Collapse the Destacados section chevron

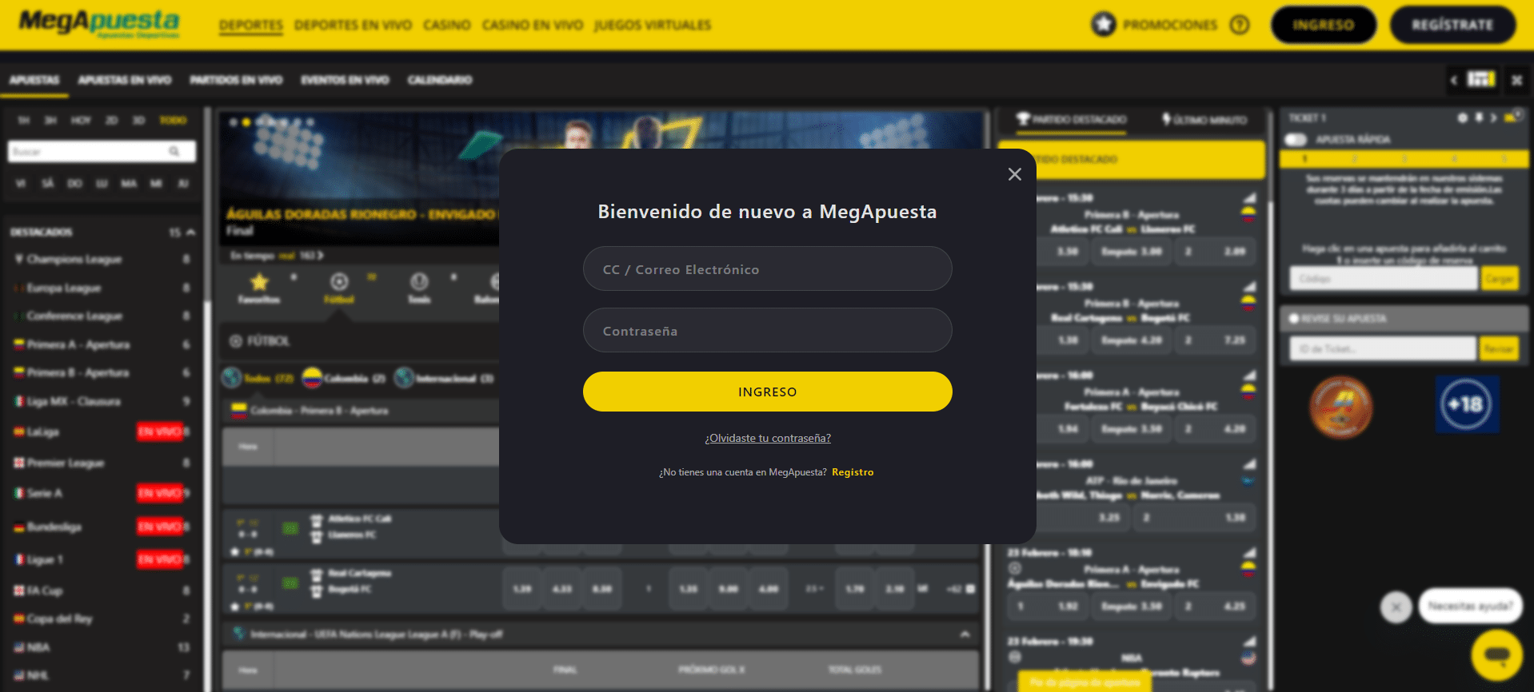coord(190,232)
